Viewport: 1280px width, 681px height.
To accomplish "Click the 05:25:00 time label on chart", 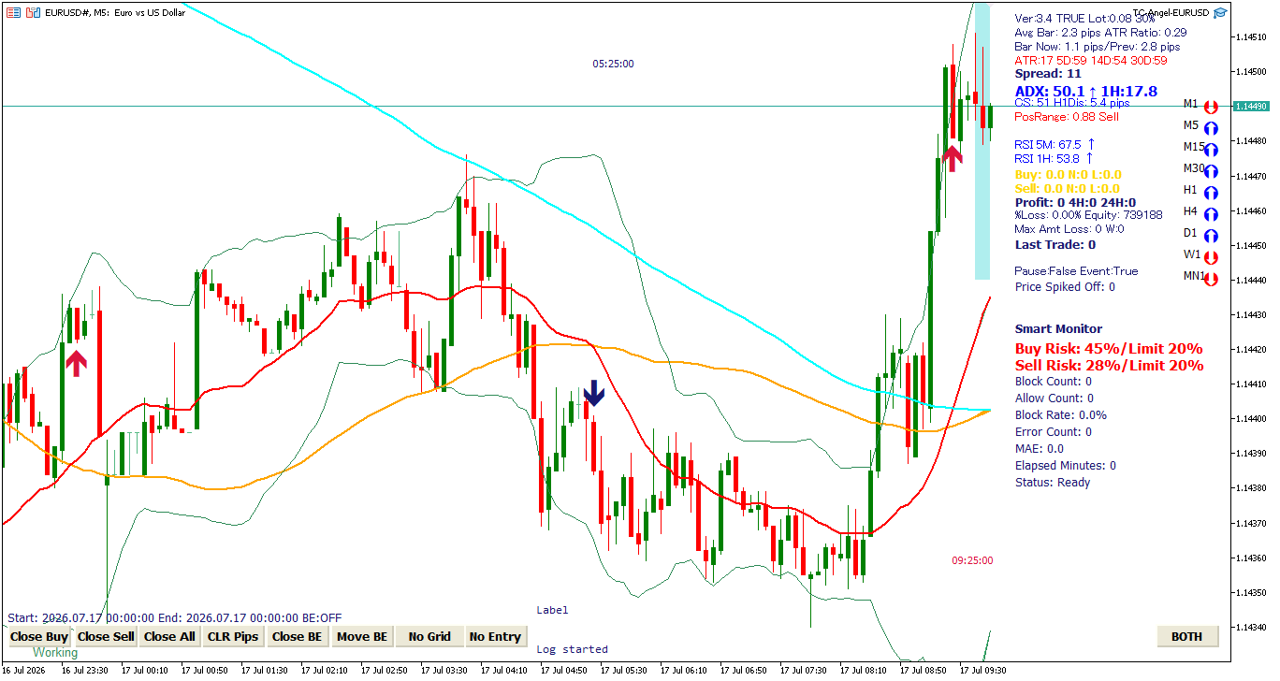I will tap(613, 64).
